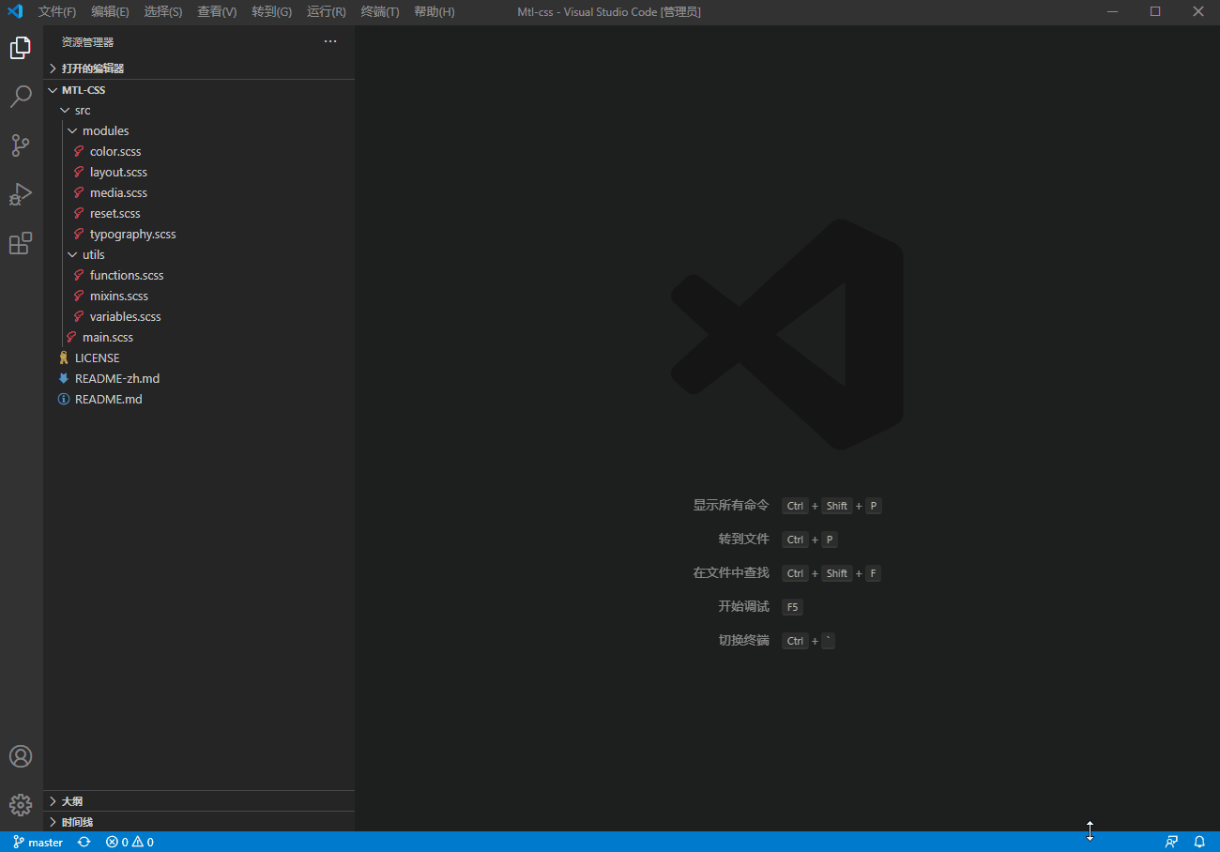The height and width of the screenshot is (852, 1220).
Task: Open the Accounts menu icon
Action: pyautogui.click(x=21, y=756)
